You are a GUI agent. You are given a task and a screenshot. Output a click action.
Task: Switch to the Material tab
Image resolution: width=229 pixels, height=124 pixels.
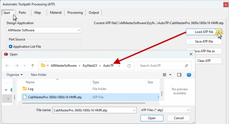click(x=56, y=13)
